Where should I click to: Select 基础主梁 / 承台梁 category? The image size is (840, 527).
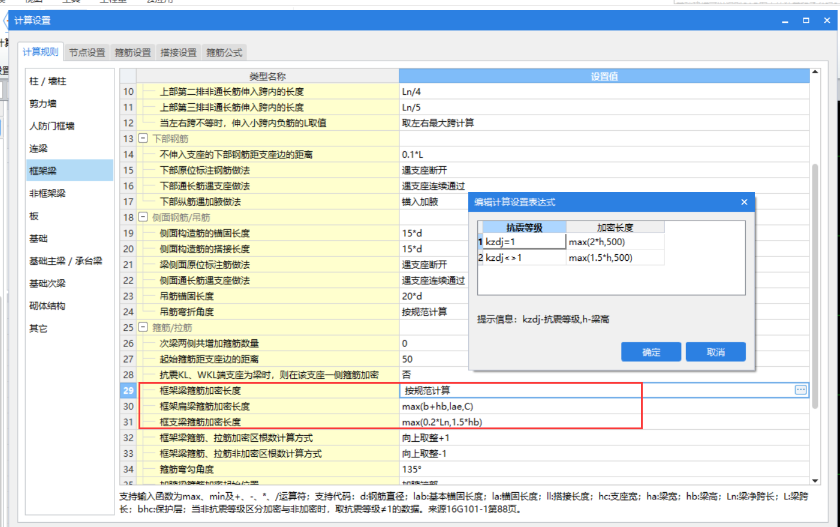click(x=70, y=261)
